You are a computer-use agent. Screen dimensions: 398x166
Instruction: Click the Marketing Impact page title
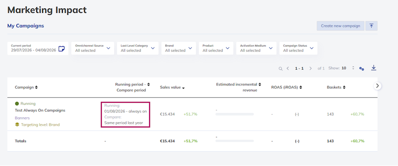point(47,10)
